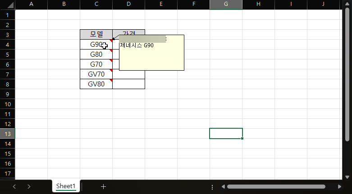
Task: Select the GV80 cell
Action: click(96, 84)
